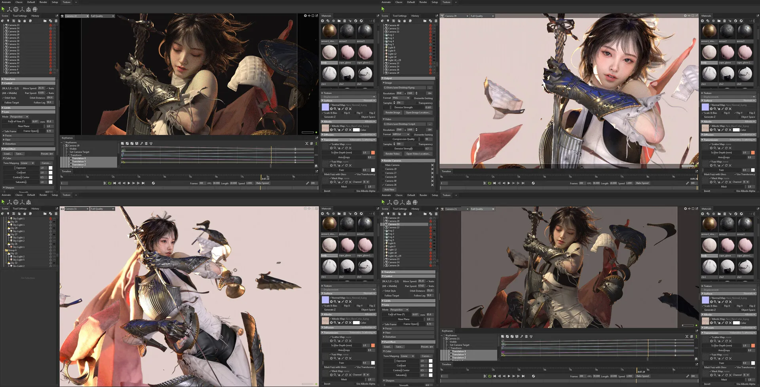Remove Camera 19 from Render Cameras list

point(432,169)
